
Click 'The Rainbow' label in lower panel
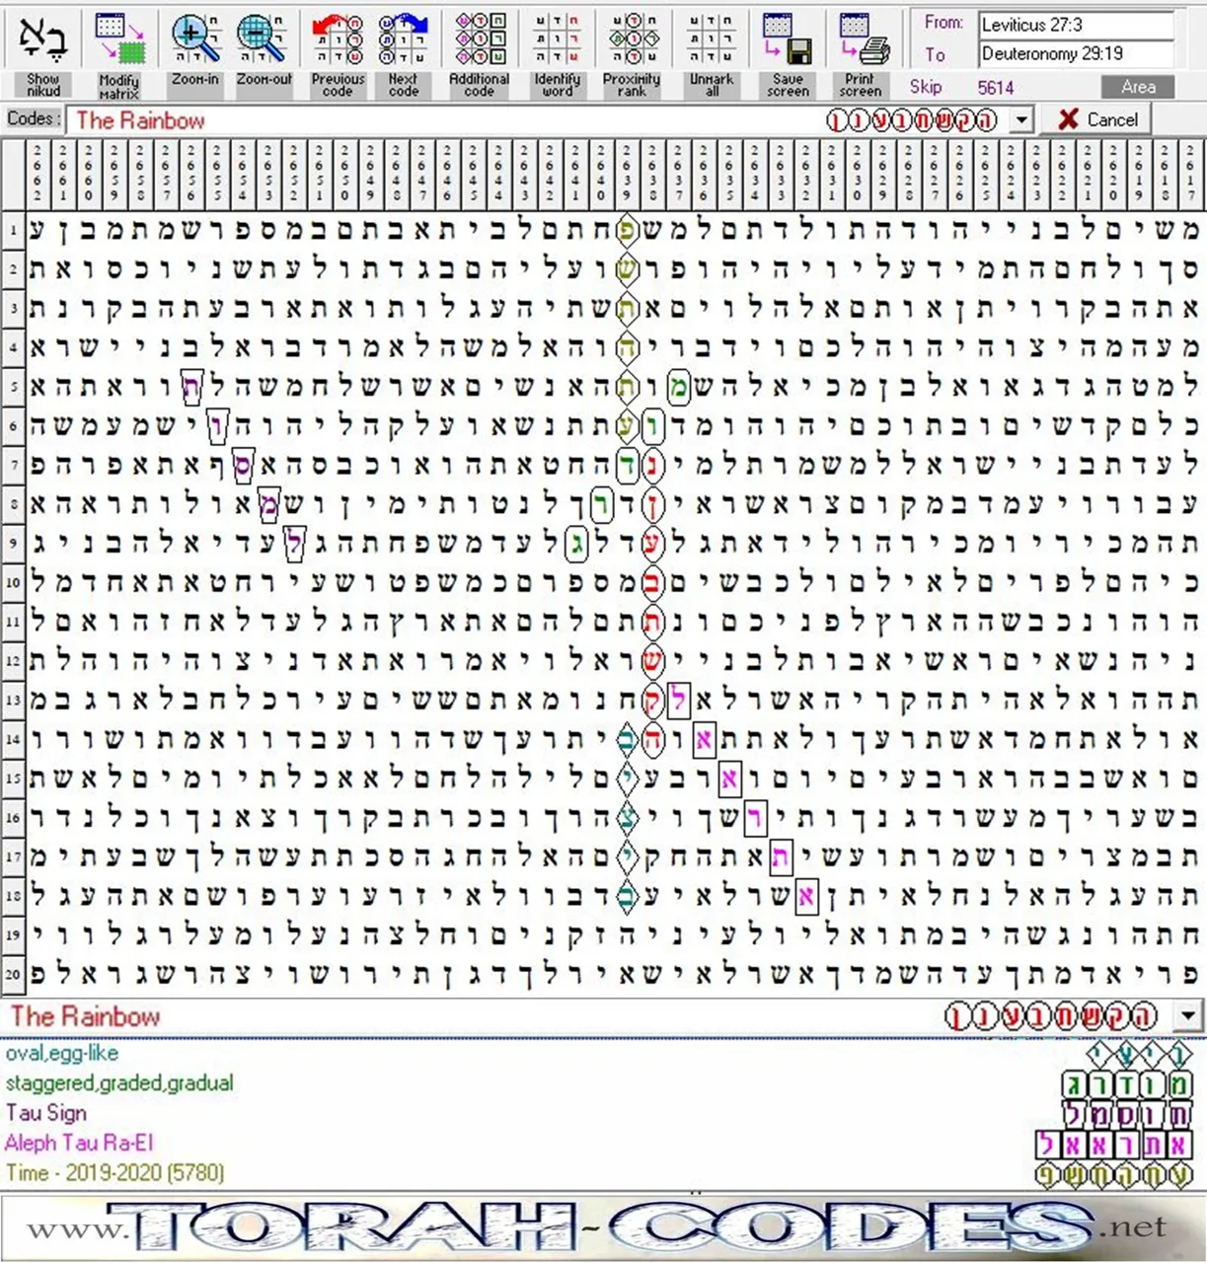click(x=85, y=1016)
